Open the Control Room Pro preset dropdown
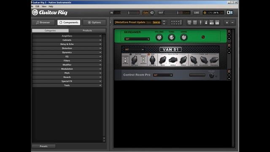This screenshot has height=152, width=270. pyautogui.click(x=163, y=75)
